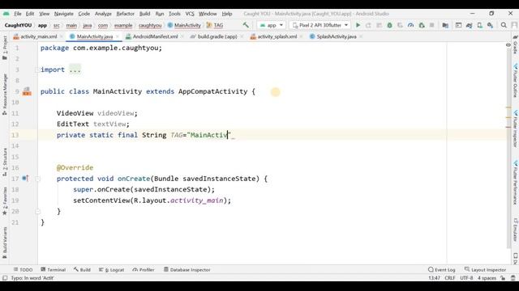Click the fold end marker at line 20
This screenshot has height=291, width=519.
(38, 211)
